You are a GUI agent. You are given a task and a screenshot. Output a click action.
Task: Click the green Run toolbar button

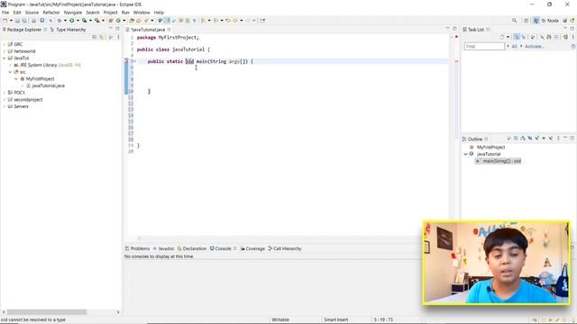72,21
